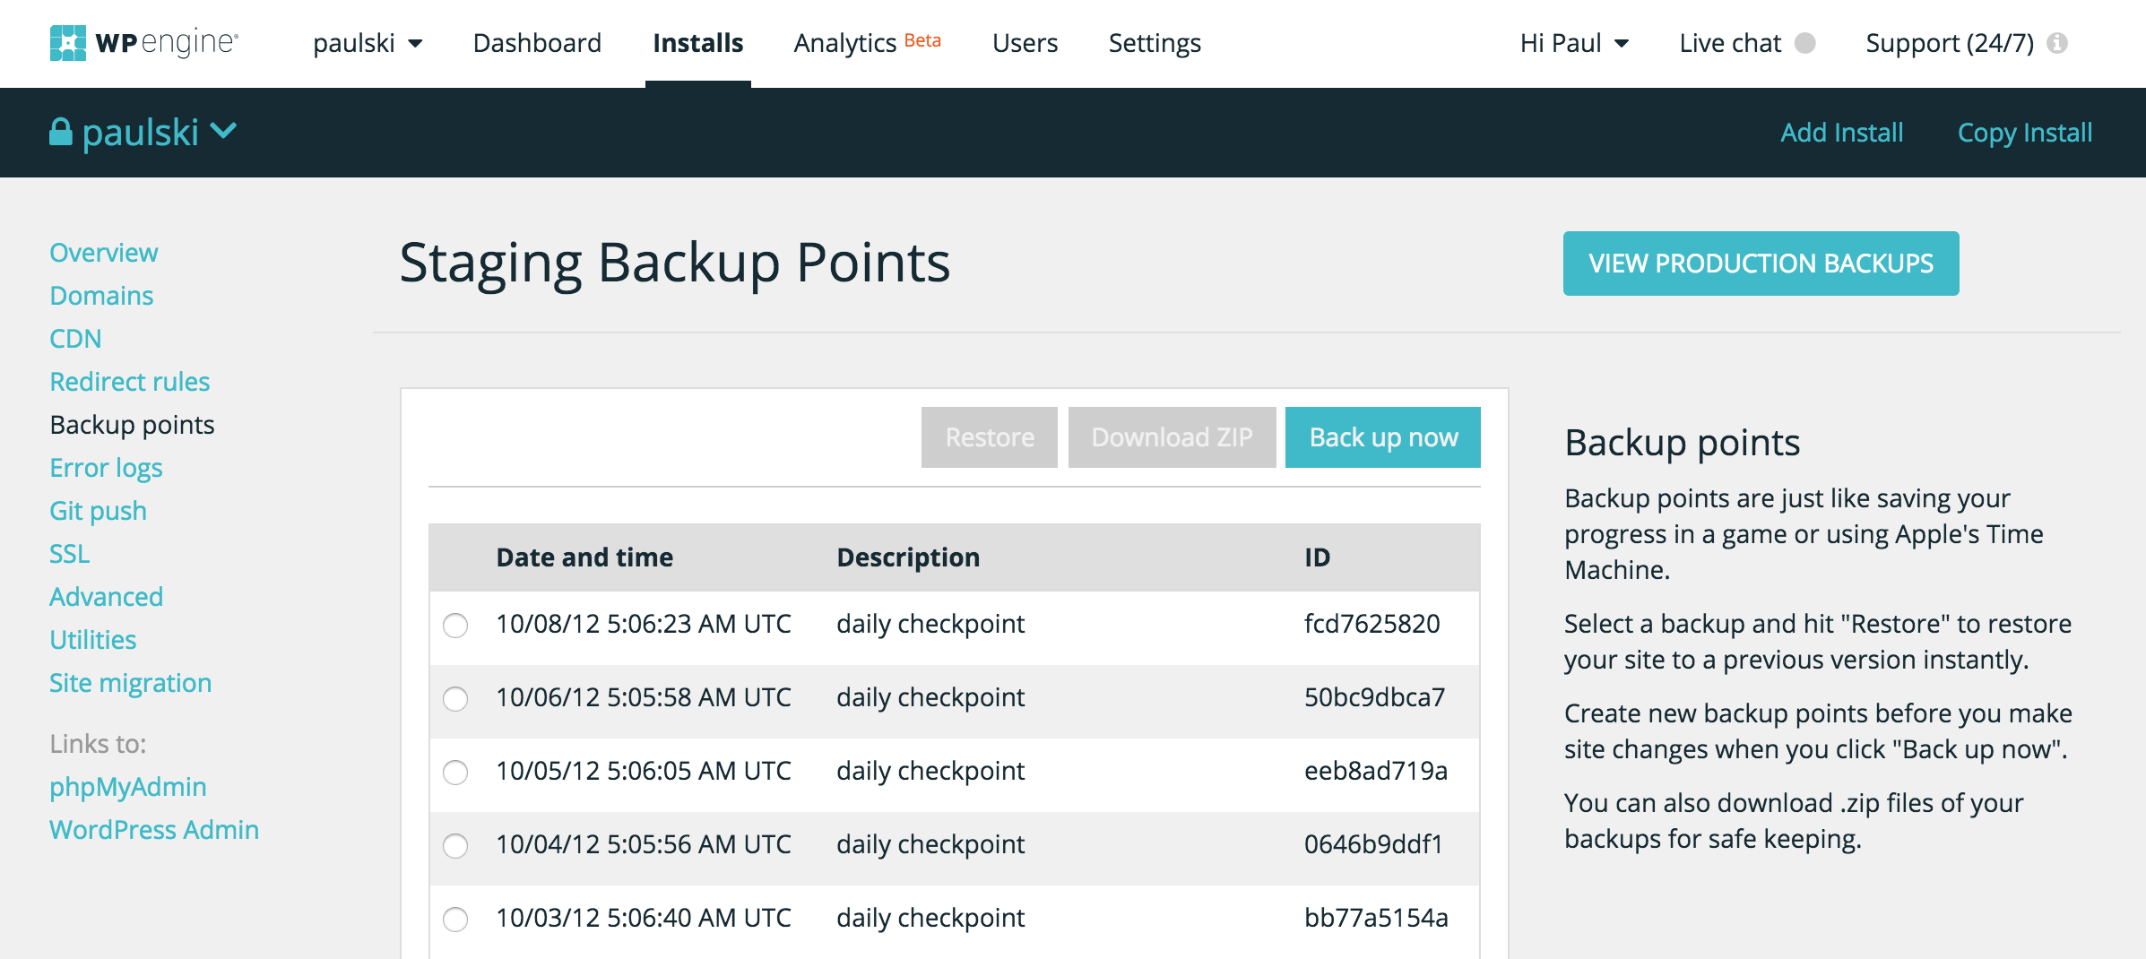
Task: Open the Analytics Beta tab
Action: point(867,43)
